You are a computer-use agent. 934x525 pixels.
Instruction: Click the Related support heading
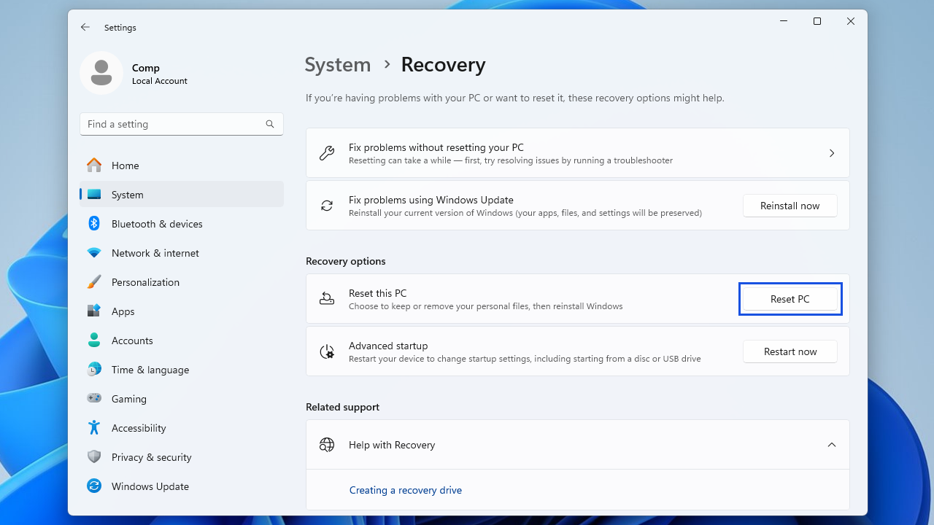342,407
